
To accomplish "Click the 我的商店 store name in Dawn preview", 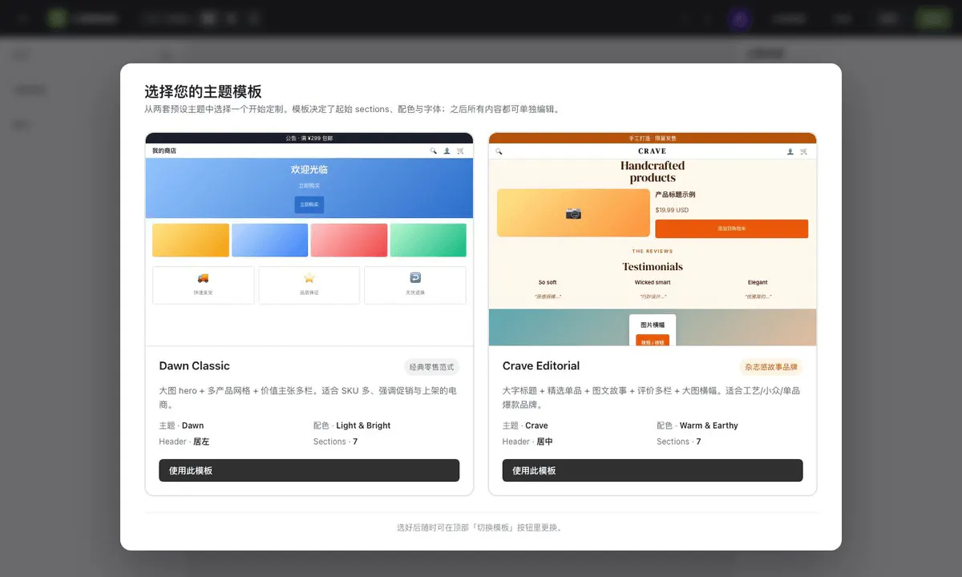I will coord(164,151).
